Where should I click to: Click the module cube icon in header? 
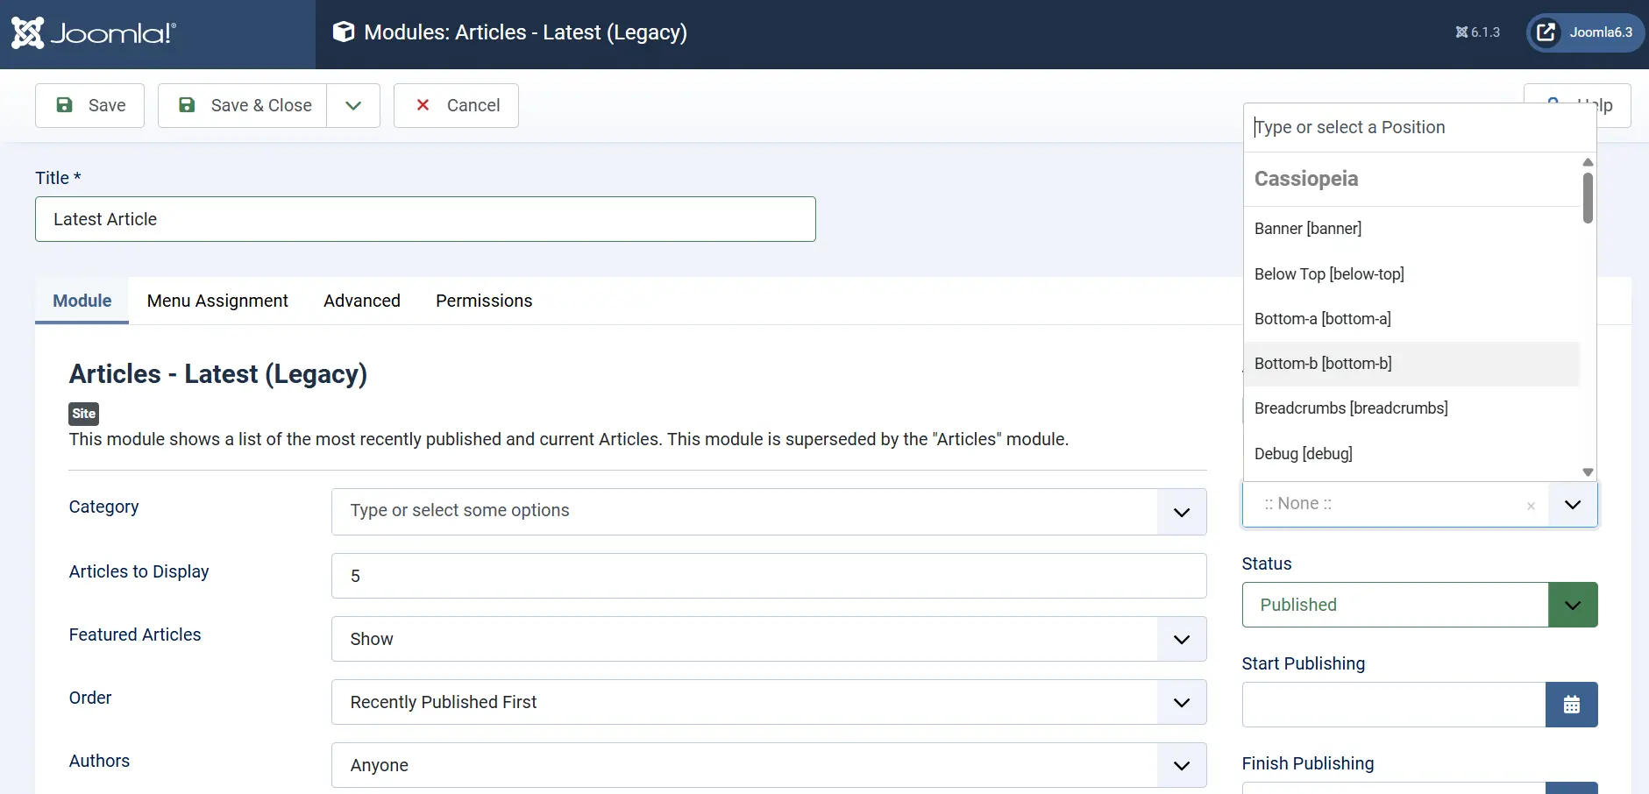click(344, 32)
